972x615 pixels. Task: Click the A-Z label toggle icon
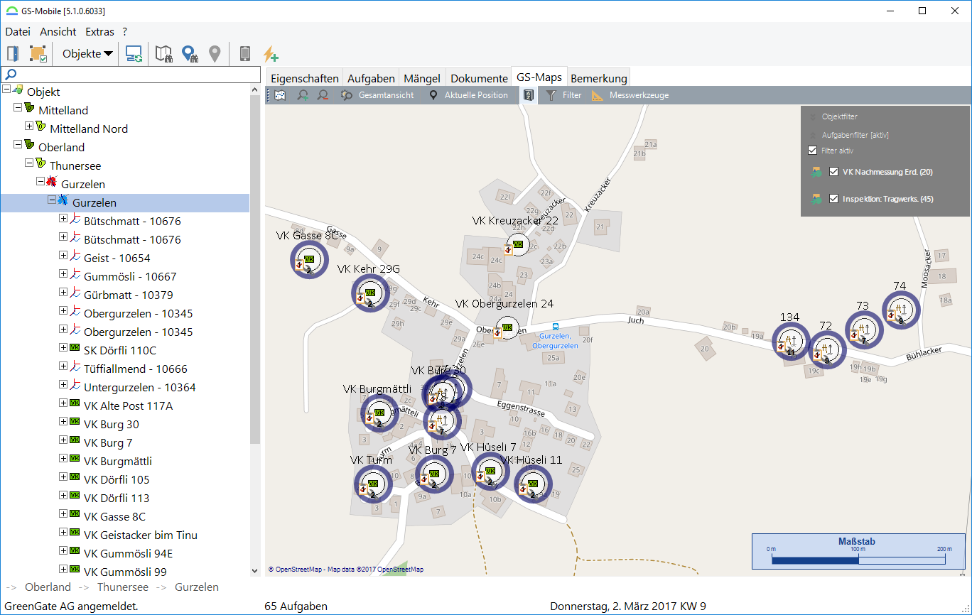[529, 95]
